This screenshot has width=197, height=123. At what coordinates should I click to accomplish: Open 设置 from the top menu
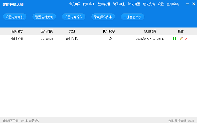pos(161,4)
